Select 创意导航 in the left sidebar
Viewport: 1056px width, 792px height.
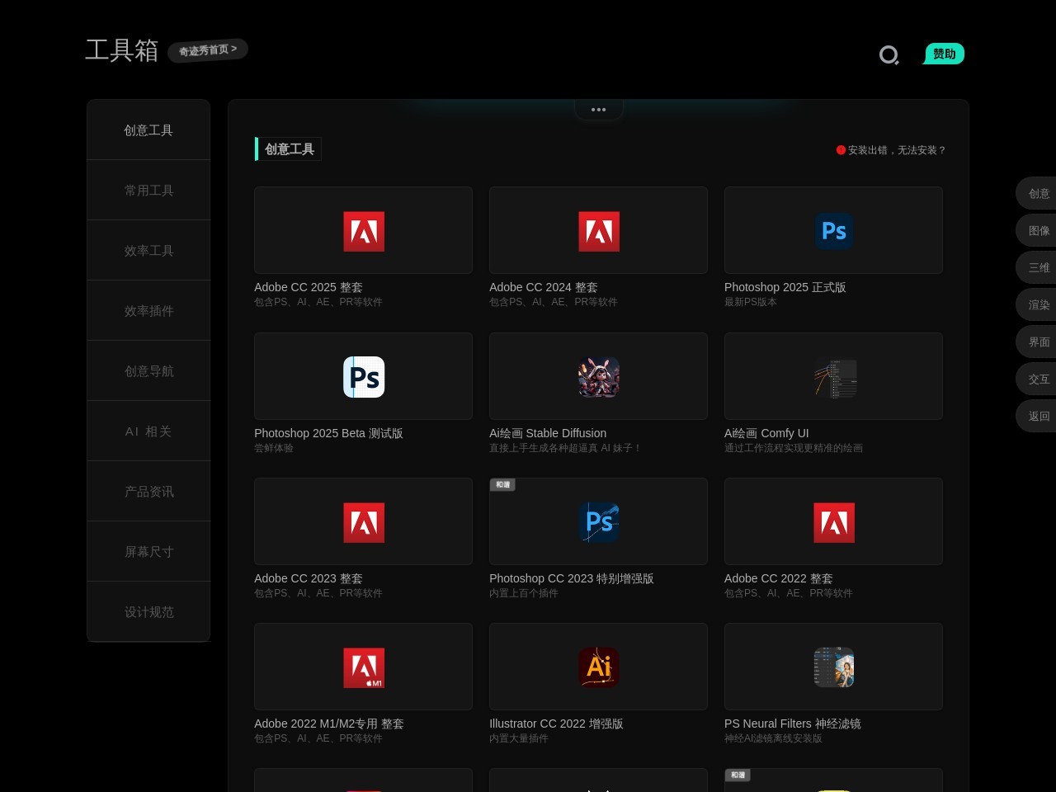pyautogui.click(x=148, y=371)
